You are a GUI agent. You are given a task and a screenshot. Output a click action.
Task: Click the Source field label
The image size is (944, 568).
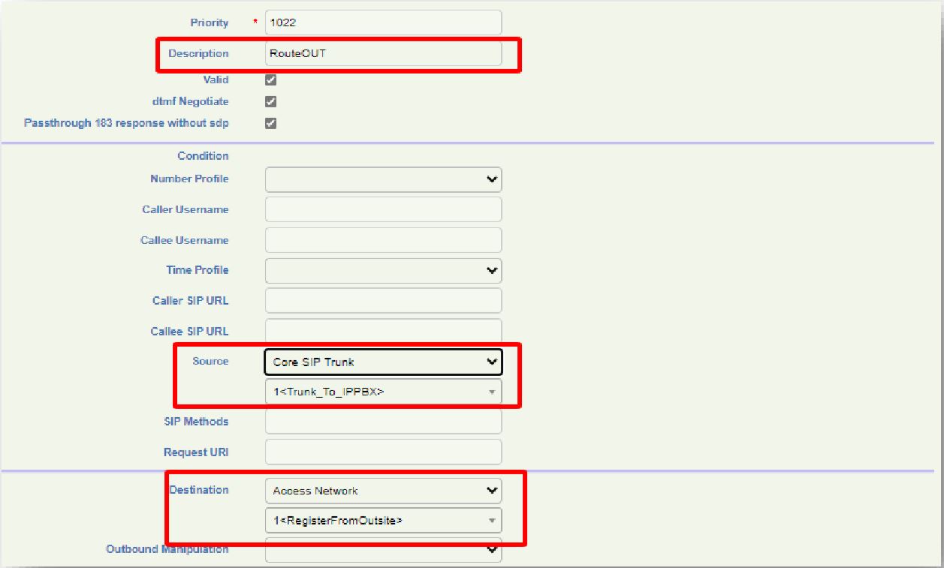pos(210,362)
